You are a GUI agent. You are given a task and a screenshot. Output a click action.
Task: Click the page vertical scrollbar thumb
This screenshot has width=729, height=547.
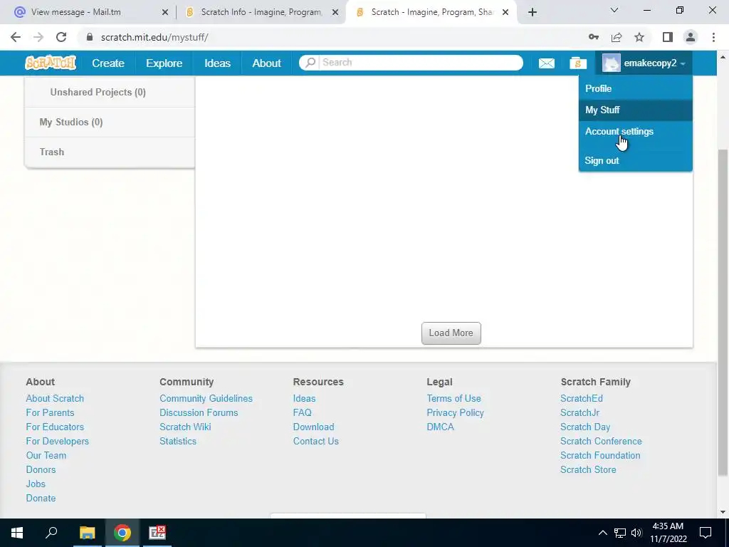coord(723,312)
